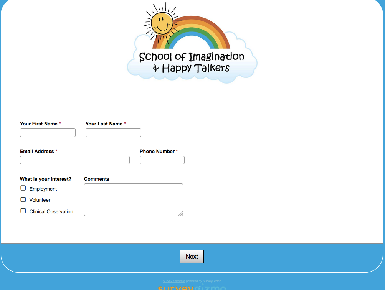The height and width of the screenshot is (290, 385).
Task: Click the School of Imagination logo text
Action: coord(192,62)
